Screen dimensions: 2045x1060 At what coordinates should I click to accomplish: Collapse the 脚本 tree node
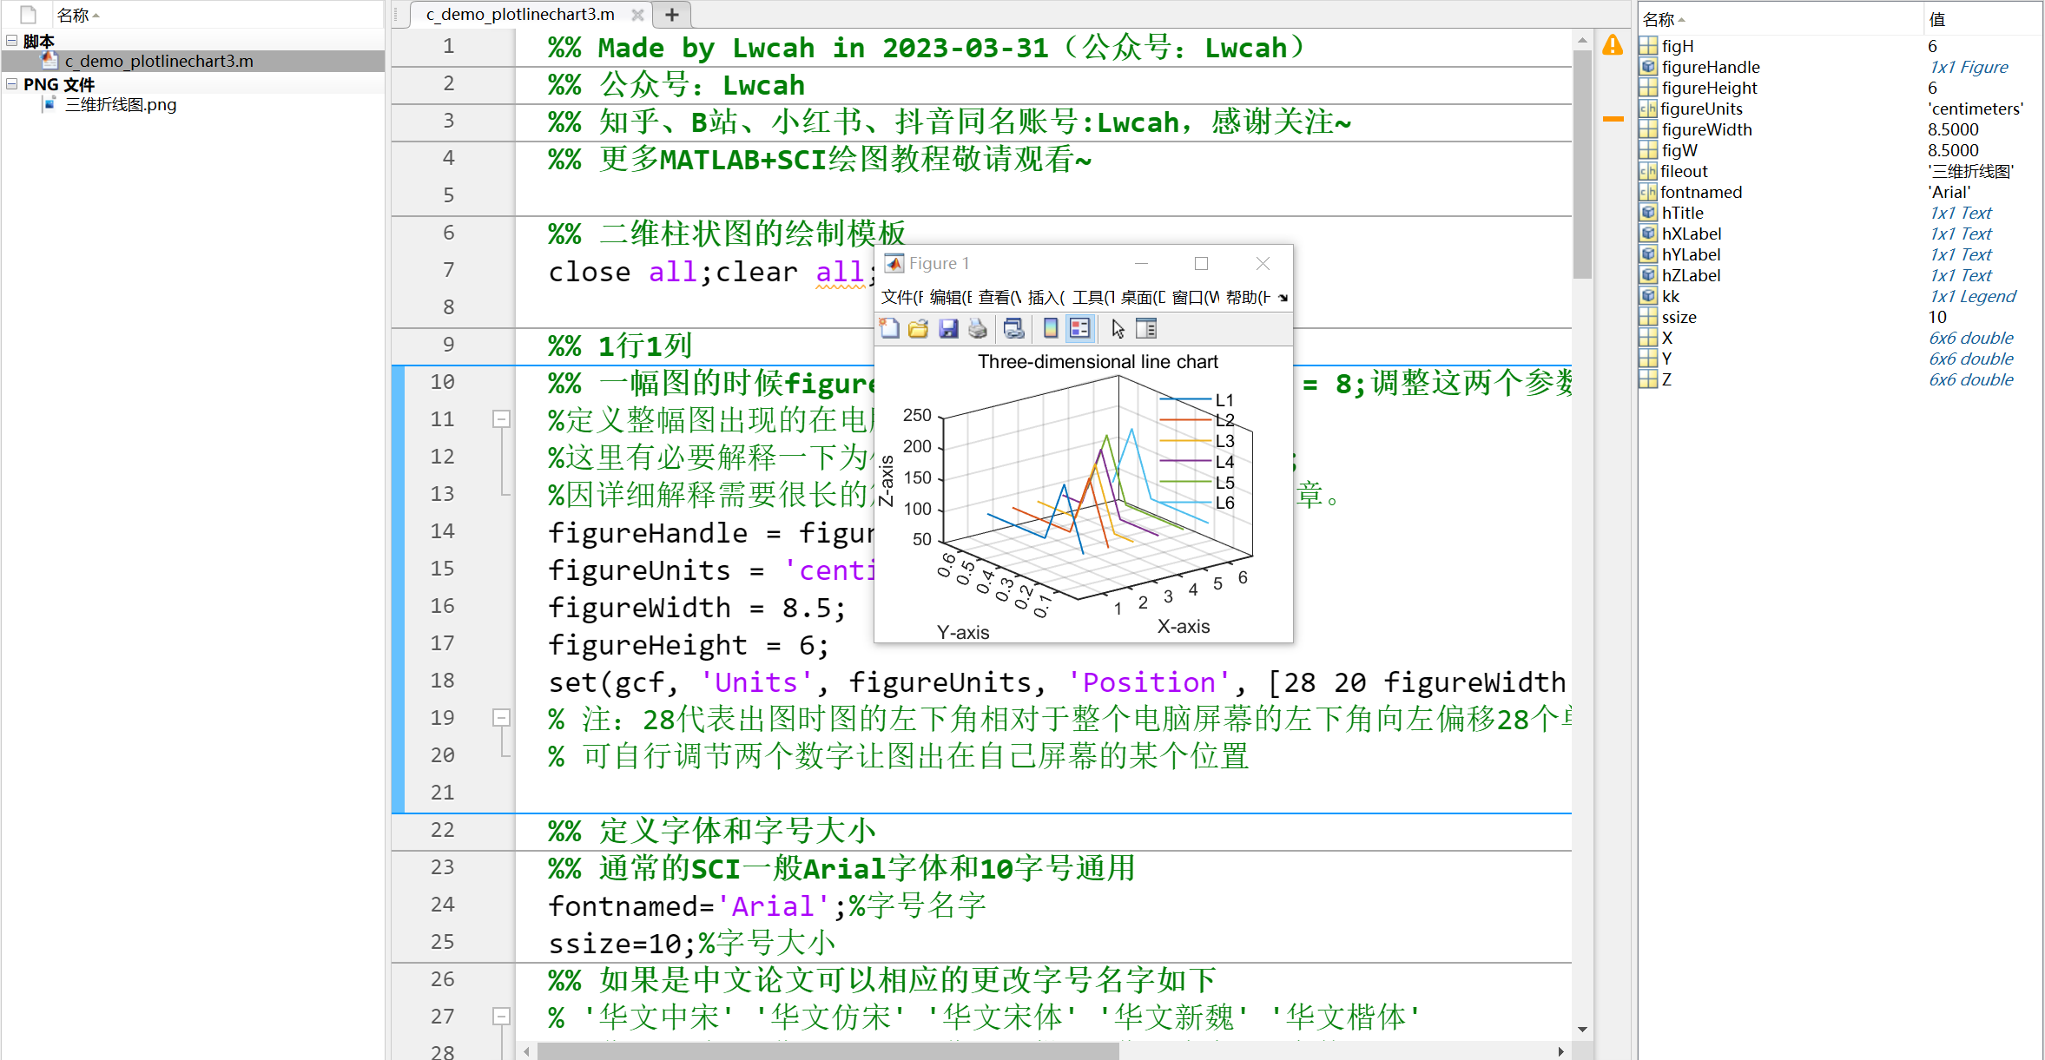(11, 40)
